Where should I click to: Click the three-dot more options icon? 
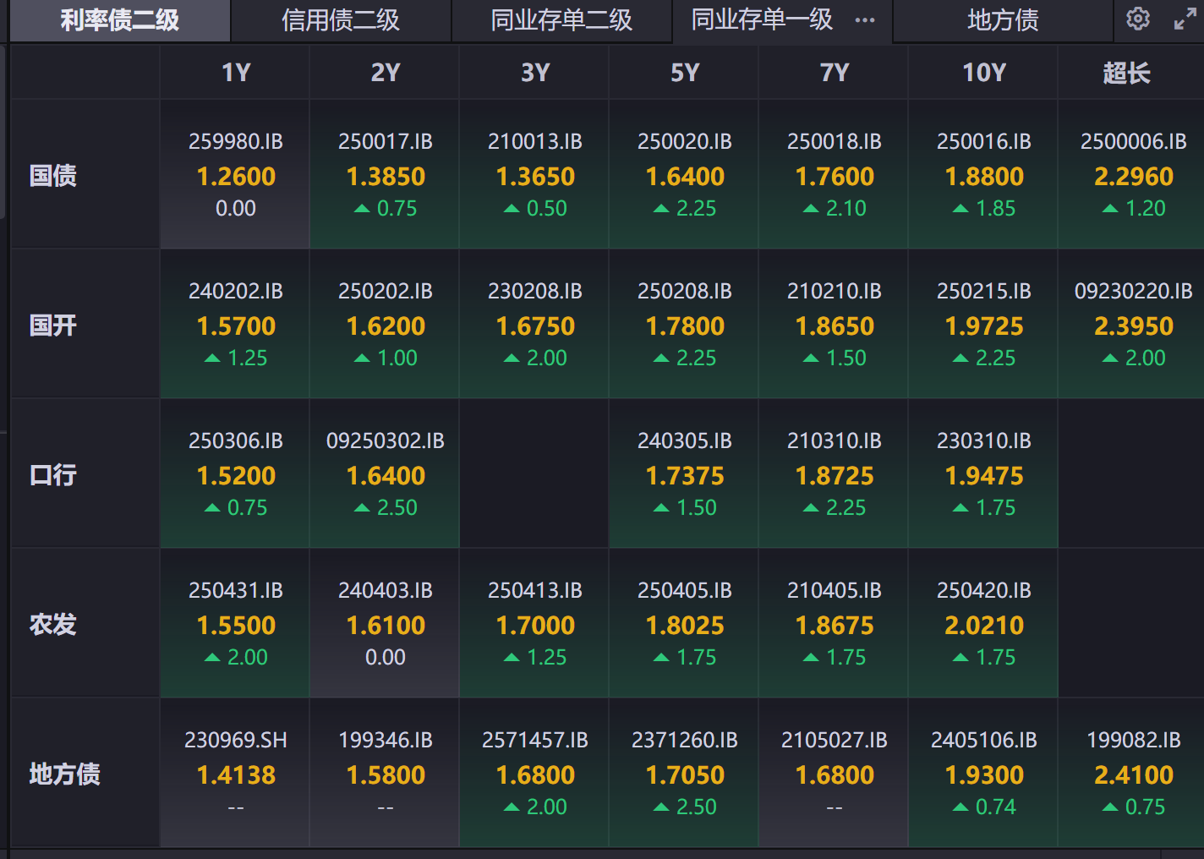click(865, 20)
